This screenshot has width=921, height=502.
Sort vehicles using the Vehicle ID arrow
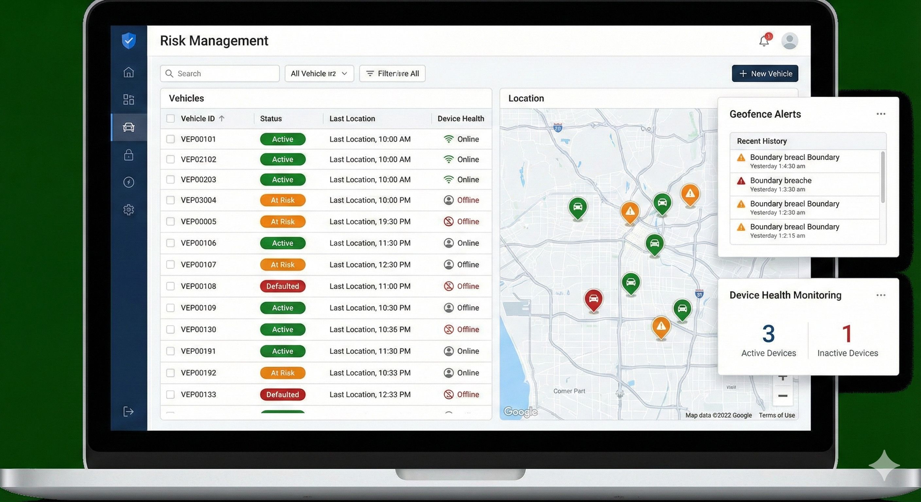click(222, 118)
